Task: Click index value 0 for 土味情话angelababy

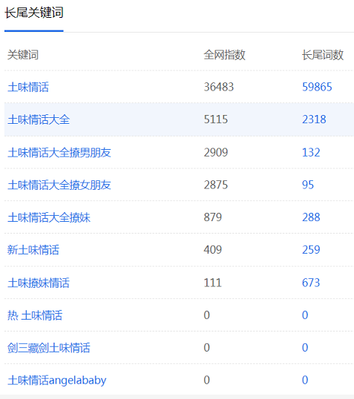Action: coord(207,380)
